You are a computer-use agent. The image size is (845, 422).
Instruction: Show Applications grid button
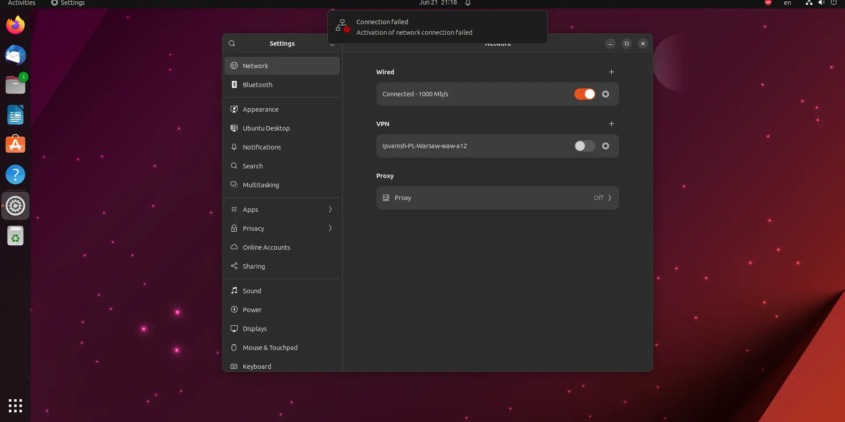(x=15, y=405)
